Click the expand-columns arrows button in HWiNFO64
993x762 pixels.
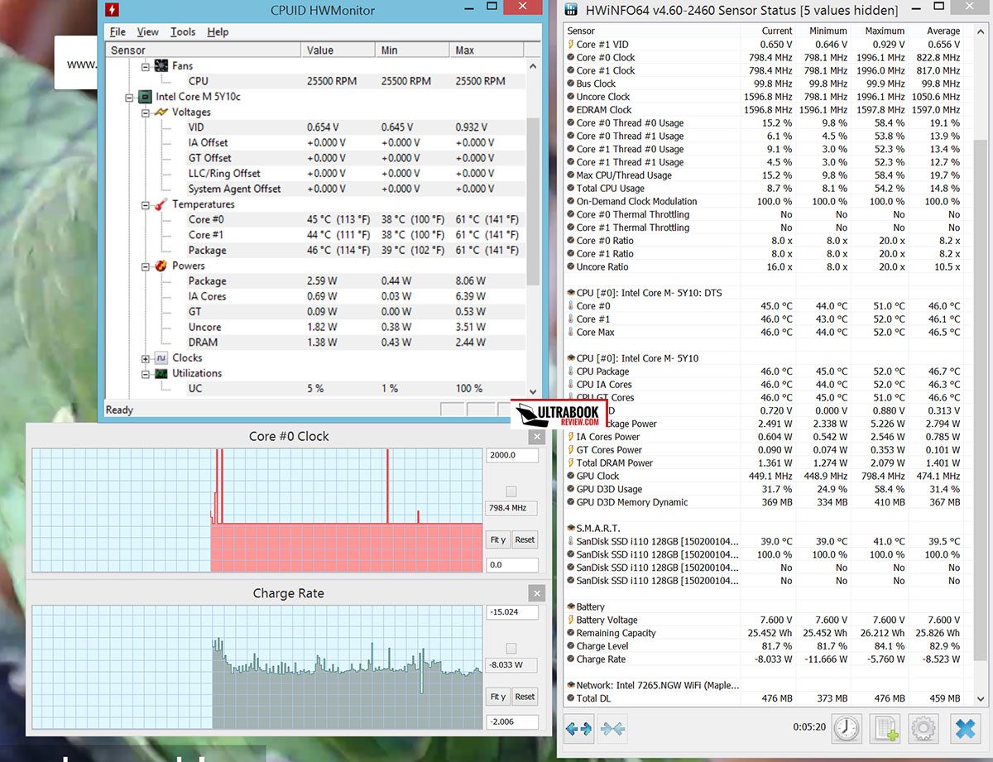578,730
